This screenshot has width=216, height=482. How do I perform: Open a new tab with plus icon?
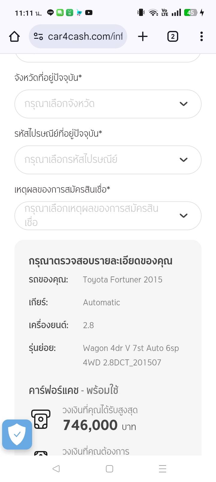[x=143, y=36]
